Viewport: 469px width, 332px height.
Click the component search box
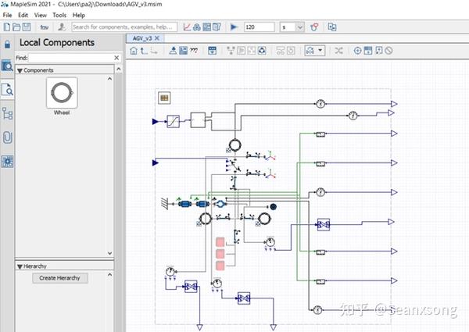click(x=123, y=27)
